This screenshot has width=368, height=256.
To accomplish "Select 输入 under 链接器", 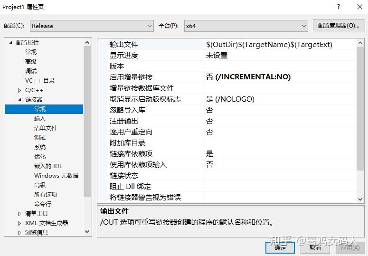I will pos(40,118).
